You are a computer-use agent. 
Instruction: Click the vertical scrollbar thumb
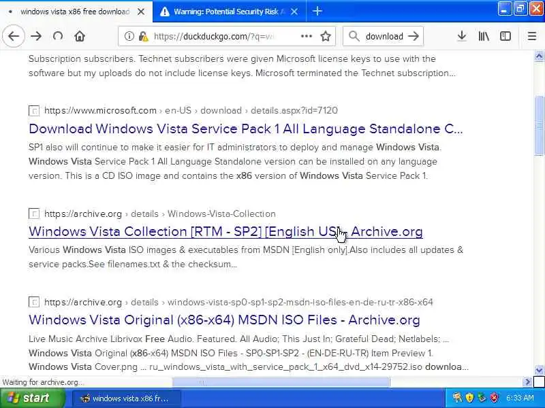[x=539, y=126]
